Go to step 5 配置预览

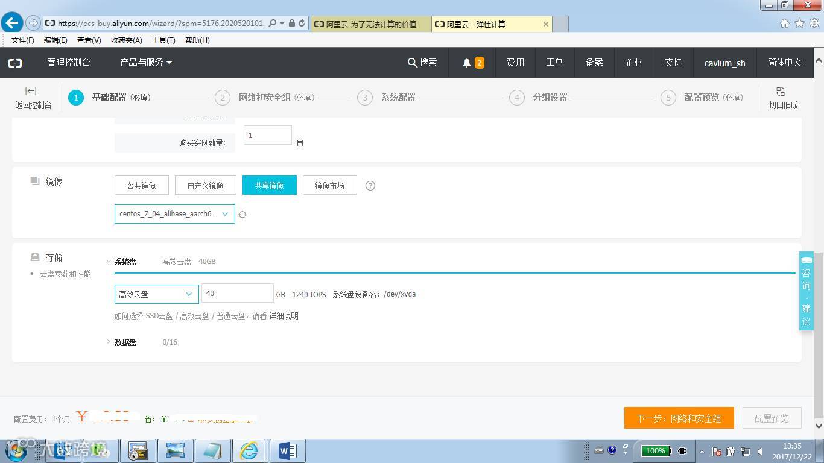pos(702,98)
